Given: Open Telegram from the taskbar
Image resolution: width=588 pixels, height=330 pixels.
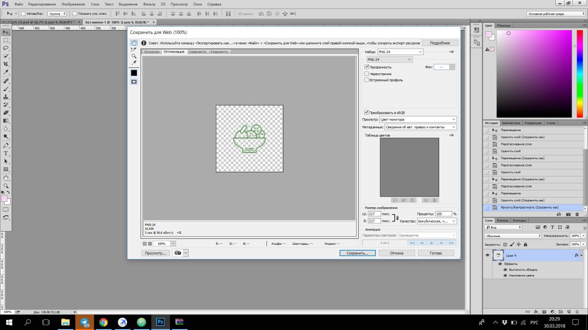Looking at the screenshot, I should (85, 322).
